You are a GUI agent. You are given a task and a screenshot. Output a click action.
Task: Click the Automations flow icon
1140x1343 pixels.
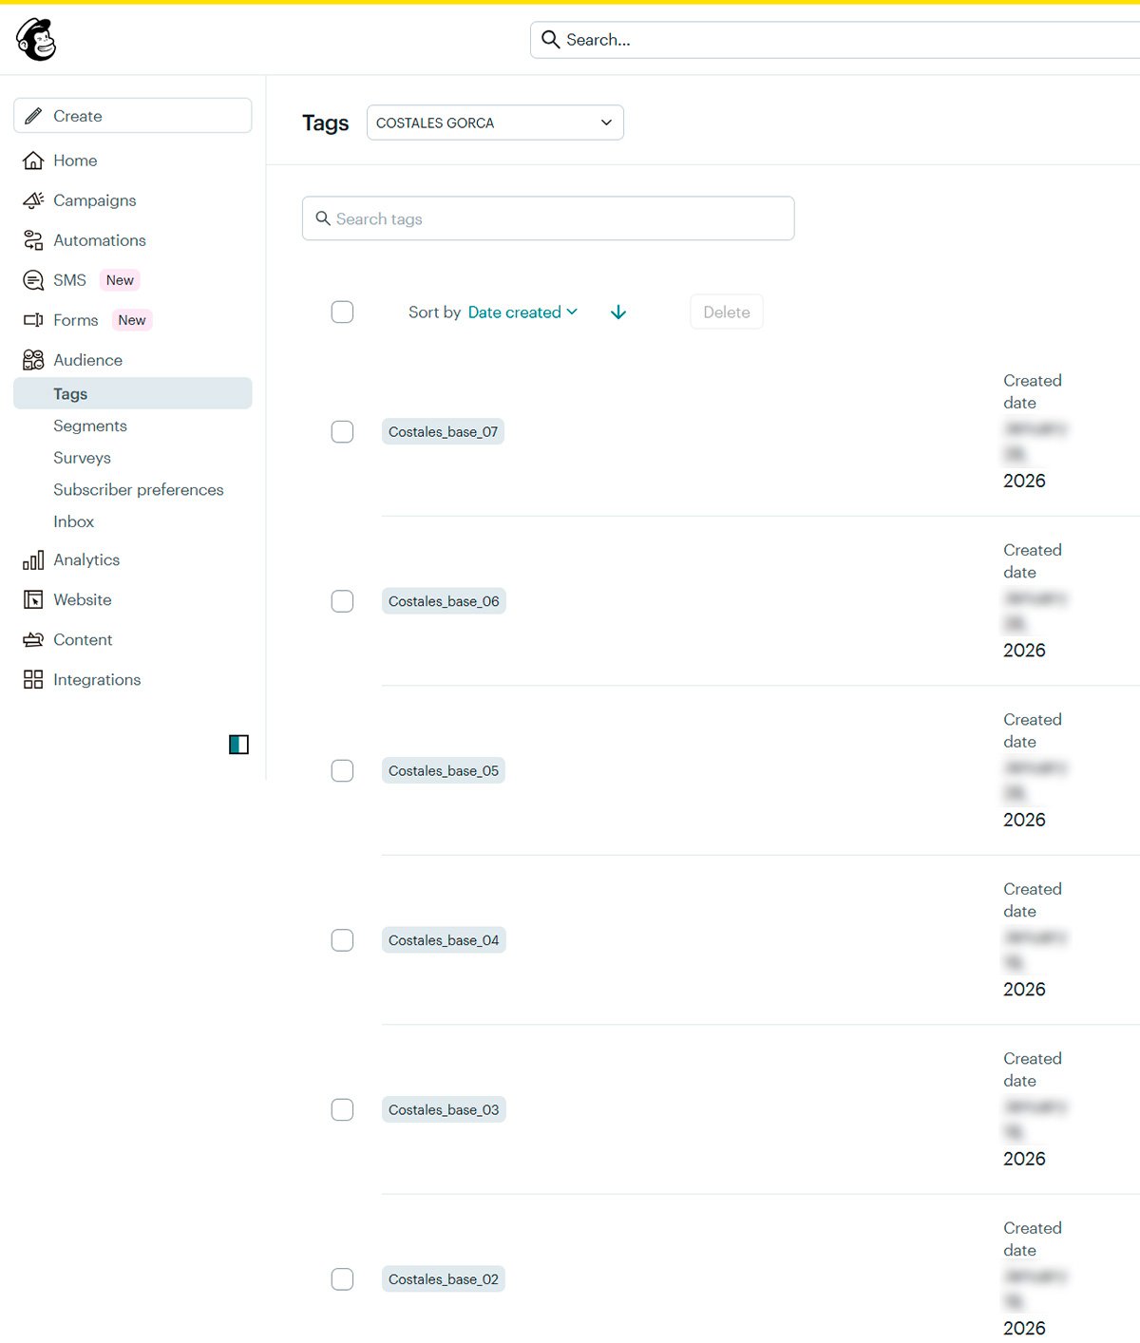click(33, 240)
